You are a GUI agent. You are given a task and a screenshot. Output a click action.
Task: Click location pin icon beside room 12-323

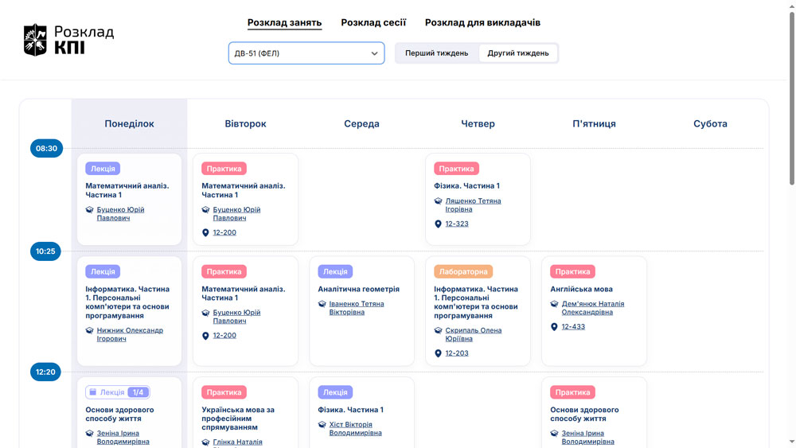coord(438,224)
